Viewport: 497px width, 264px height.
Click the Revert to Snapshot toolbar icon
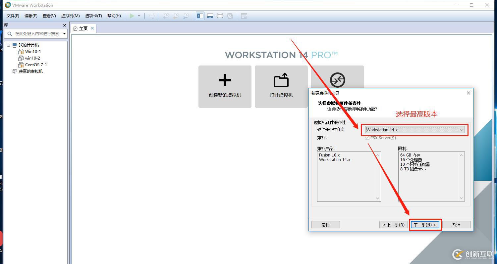pyautogui.click(x=176, y=16)
